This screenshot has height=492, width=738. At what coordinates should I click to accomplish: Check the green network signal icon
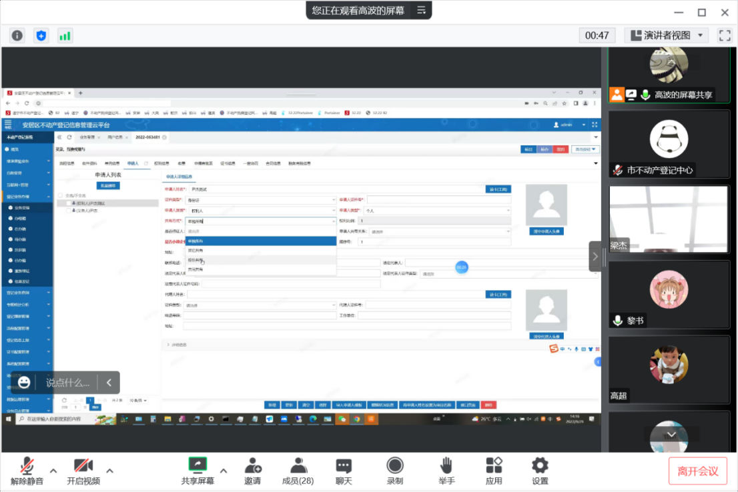coord(65,35)
